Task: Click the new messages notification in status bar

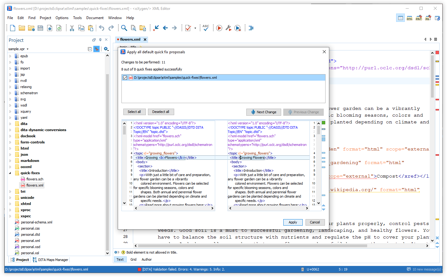Action: pos(424,269)
